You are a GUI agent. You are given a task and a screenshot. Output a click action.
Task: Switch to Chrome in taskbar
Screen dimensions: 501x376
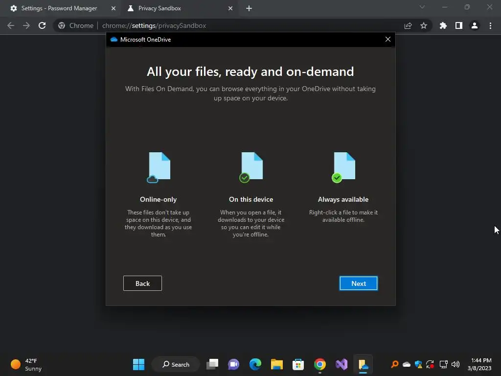click(320, 364)
